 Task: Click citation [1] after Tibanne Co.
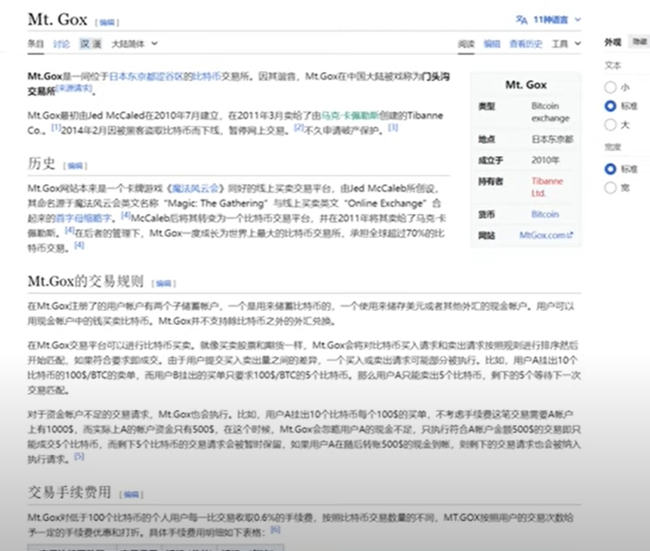[56, 128]
